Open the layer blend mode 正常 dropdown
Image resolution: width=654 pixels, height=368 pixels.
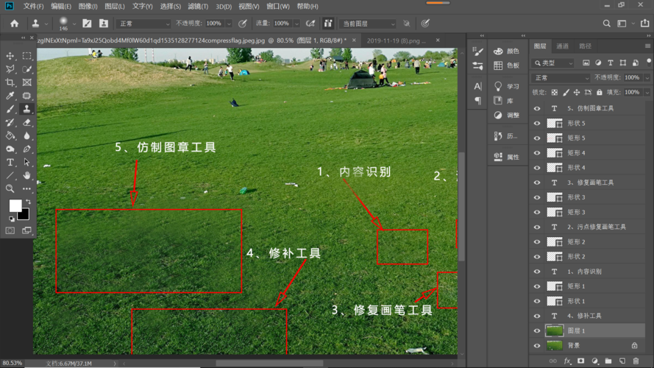click(x=561, y=77)
